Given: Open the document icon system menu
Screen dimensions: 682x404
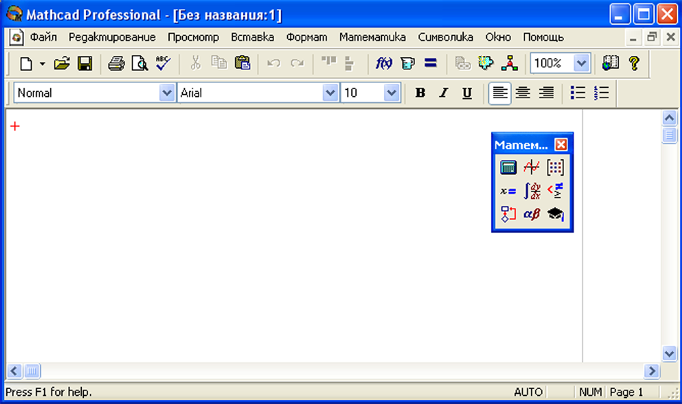Looking at the screenshot, I should coord(16,37).
